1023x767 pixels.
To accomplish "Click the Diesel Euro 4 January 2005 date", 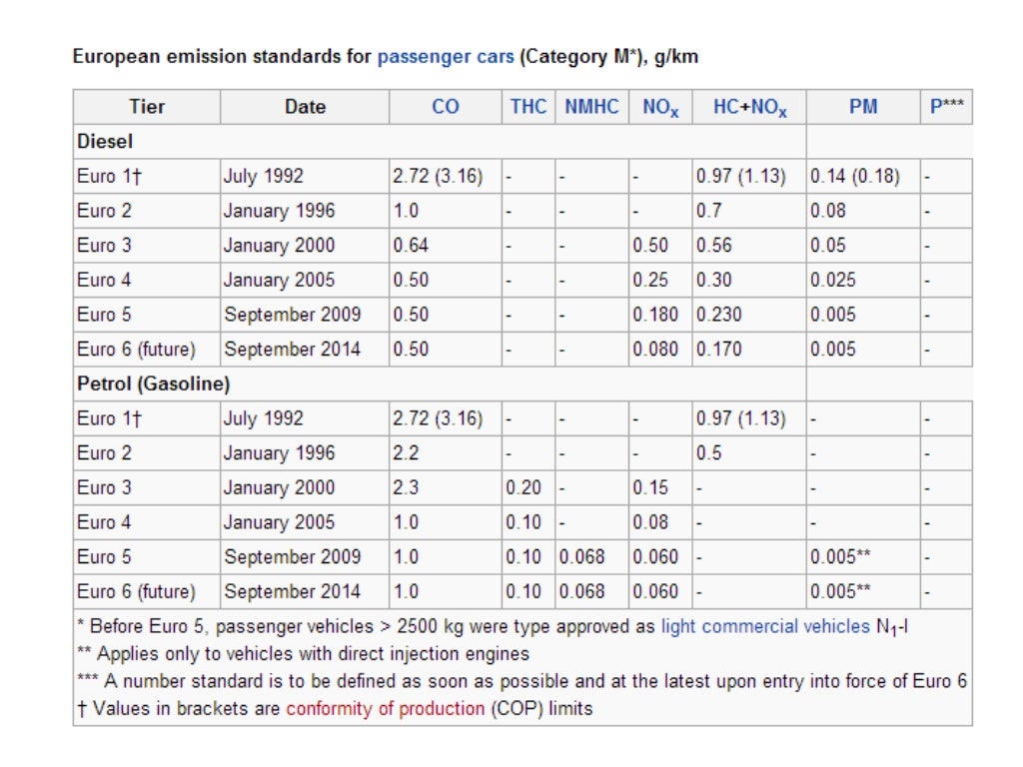I will point(280,281).
